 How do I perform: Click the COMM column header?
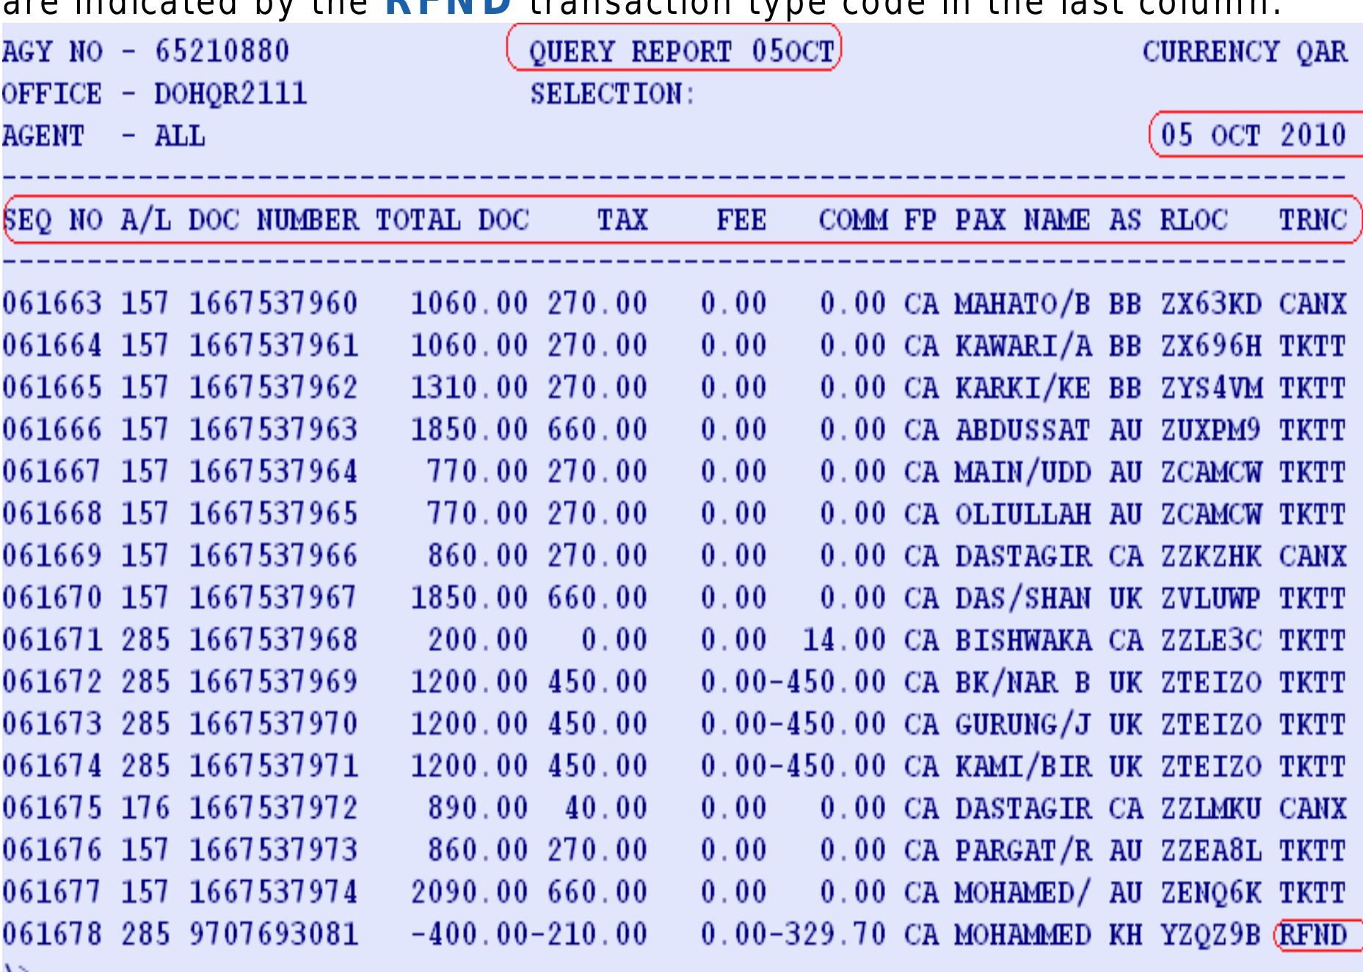853,220
